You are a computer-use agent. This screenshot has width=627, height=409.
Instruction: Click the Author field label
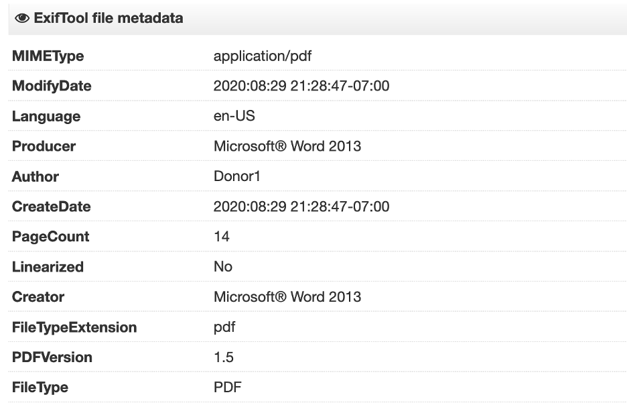(36, 177)
